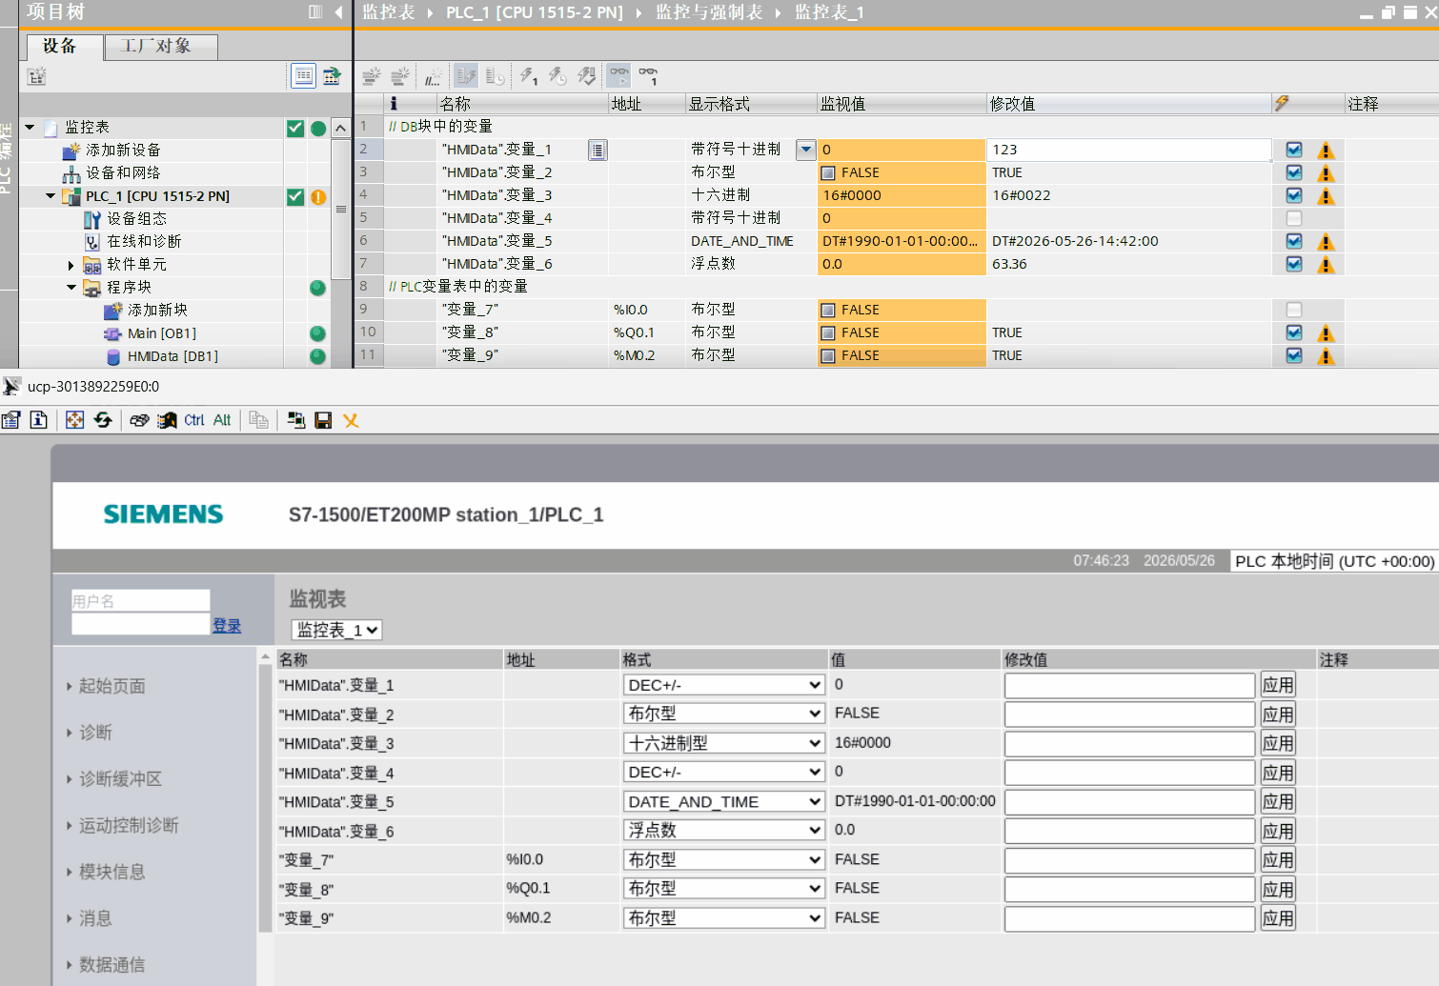Open the 监控表_1 selector on web page

pos(336,630)
